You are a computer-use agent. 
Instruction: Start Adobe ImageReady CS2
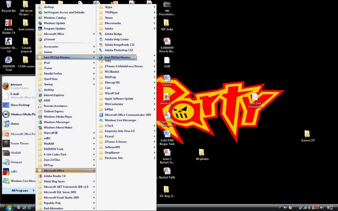[126, 45]
